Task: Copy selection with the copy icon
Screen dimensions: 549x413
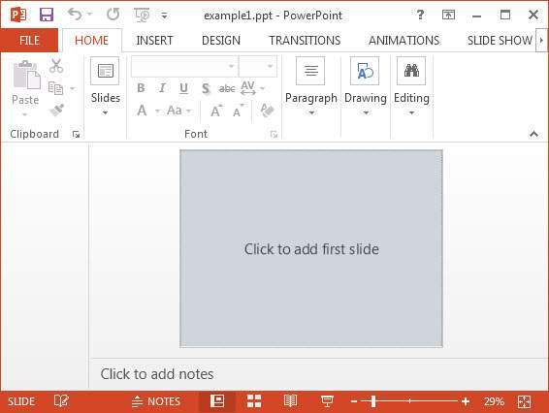Action: [x=55, y=88]
